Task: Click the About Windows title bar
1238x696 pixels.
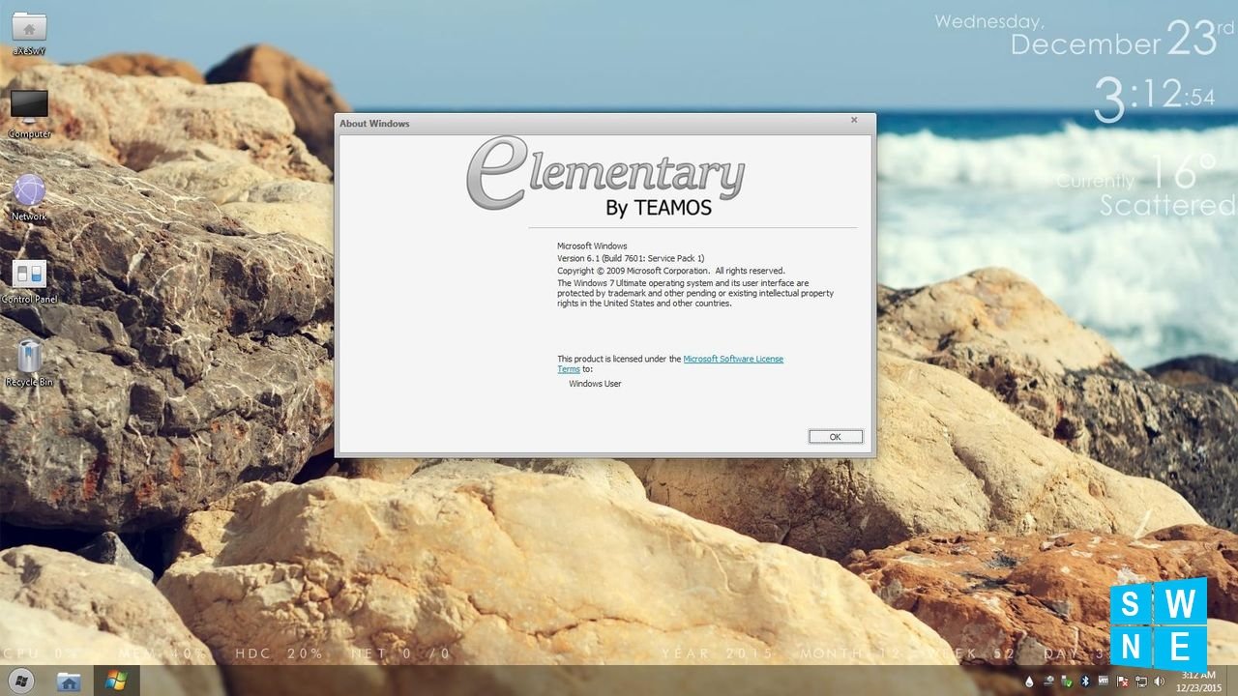Action: pyautogui.click(x=605, y=123)
